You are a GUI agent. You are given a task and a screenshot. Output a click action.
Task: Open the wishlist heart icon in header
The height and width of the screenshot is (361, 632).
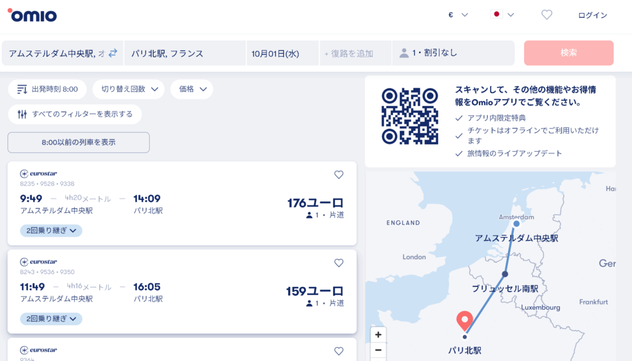coord(546,15)
